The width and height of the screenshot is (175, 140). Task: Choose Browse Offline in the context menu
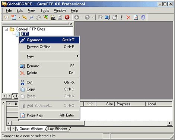[49, 47]
